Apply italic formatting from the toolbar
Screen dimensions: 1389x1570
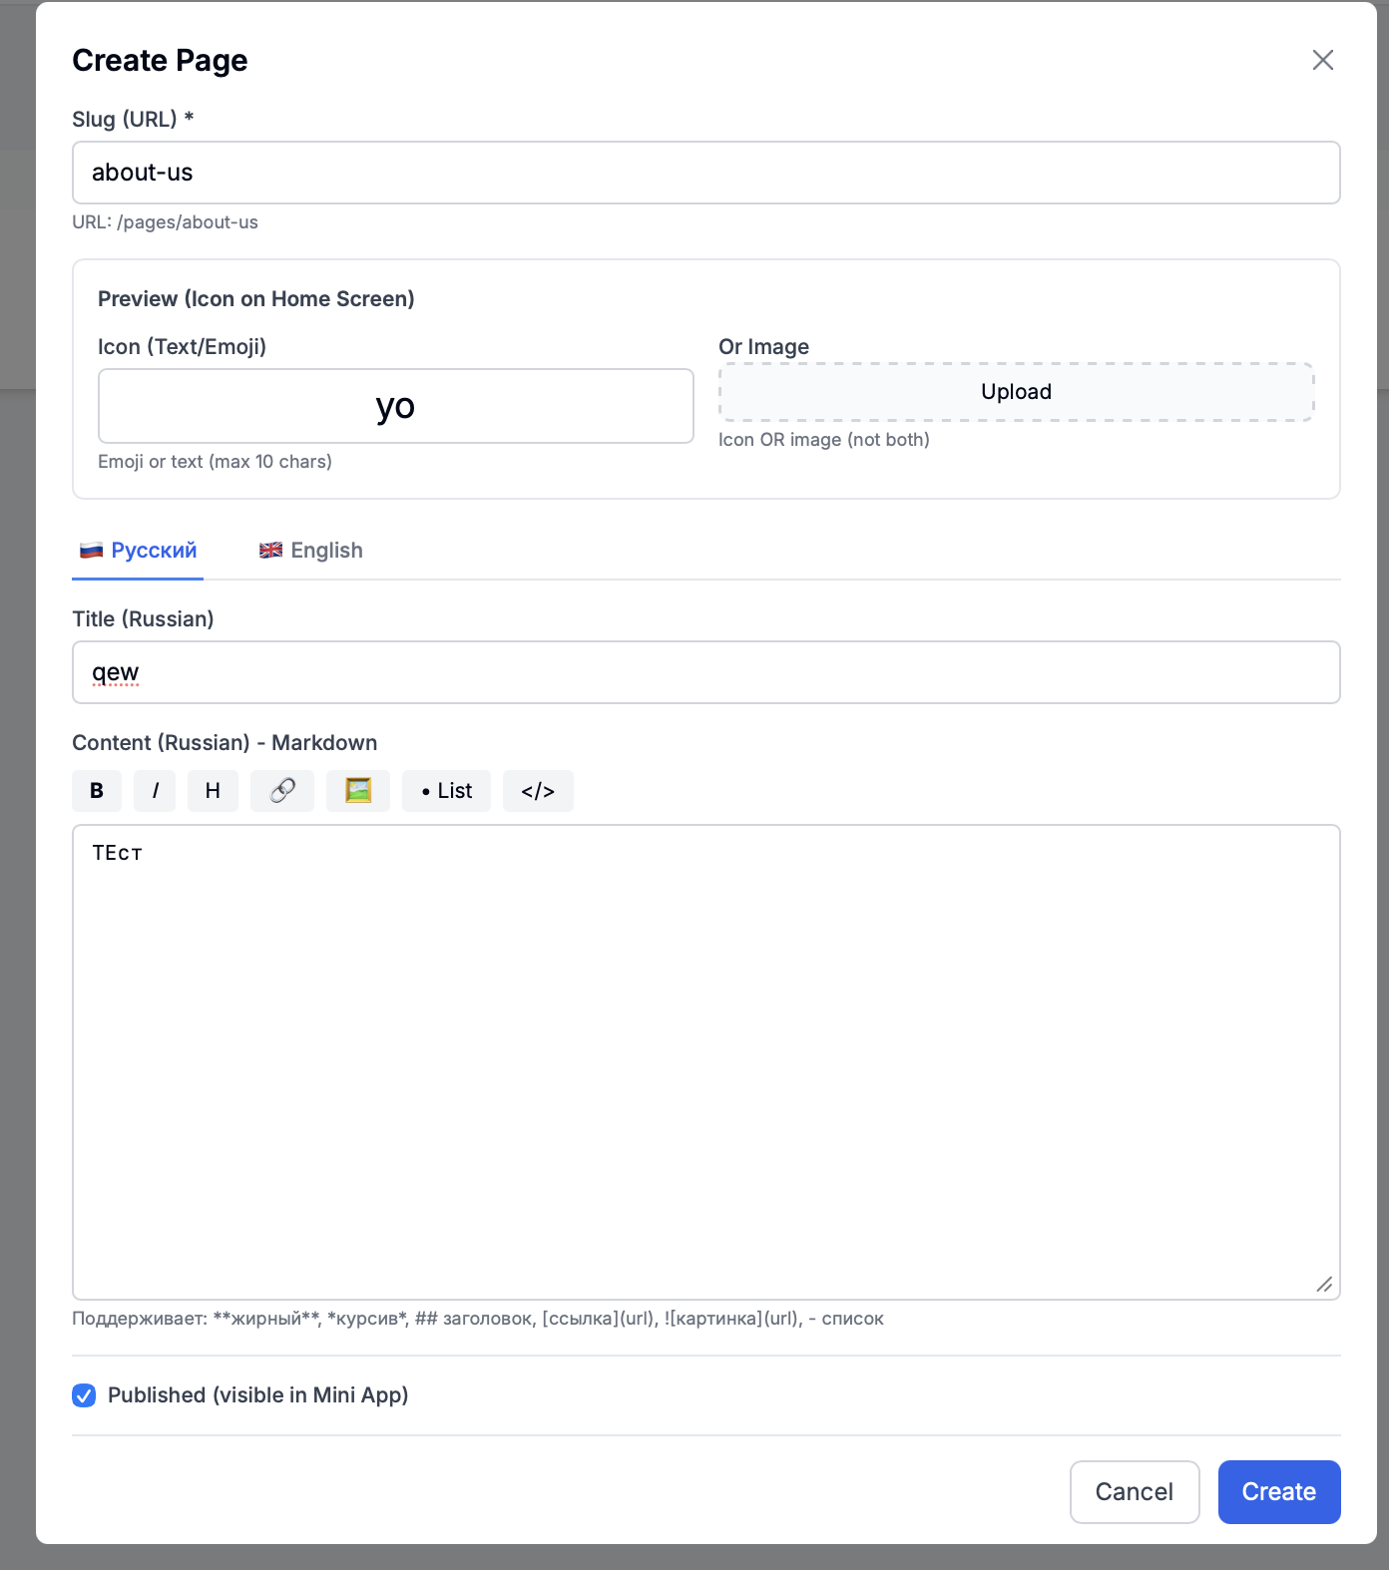click(155, 791)
